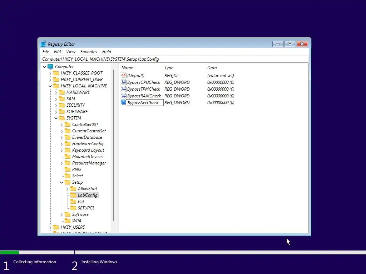This screenshot has width=366, height=274.
Task: Select the Pid key
Action: (81, 202)
